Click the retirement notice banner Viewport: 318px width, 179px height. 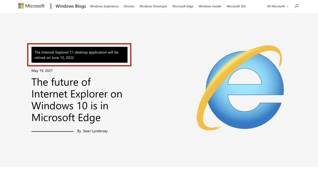click(x=79, y=55)
